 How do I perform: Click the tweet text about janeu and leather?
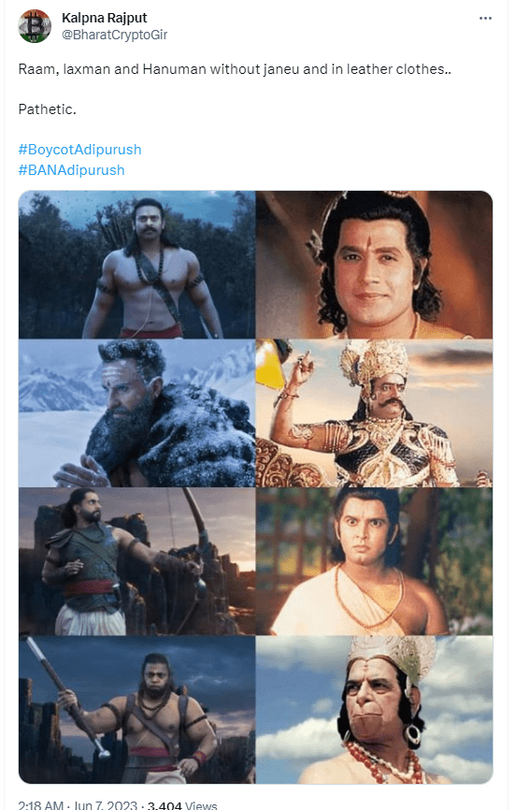click(235, 68)
